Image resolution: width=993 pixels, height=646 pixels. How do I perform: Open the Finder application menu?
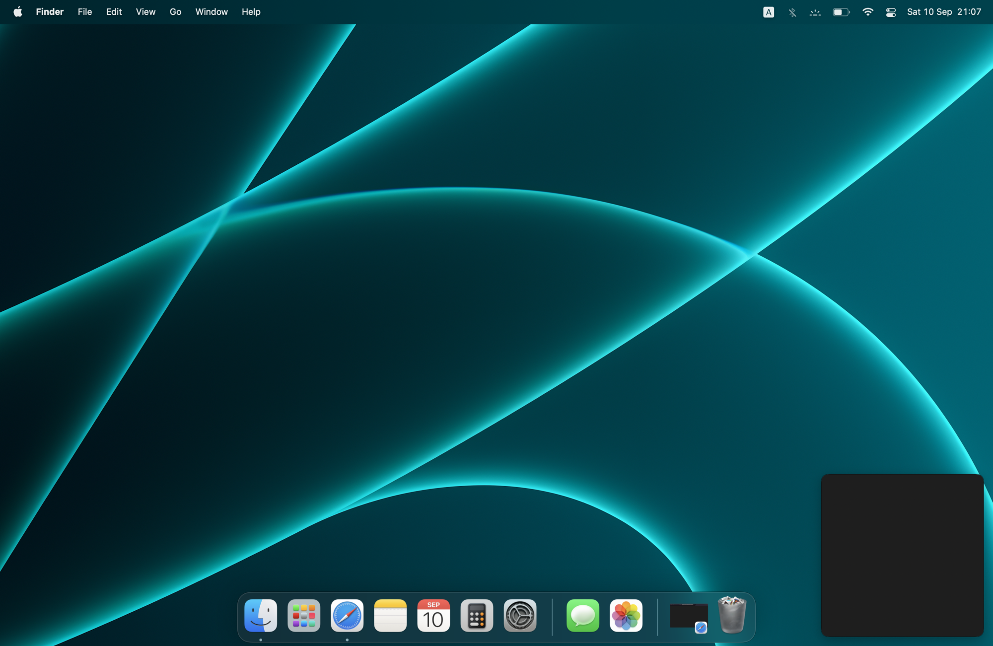coord(50,12)
